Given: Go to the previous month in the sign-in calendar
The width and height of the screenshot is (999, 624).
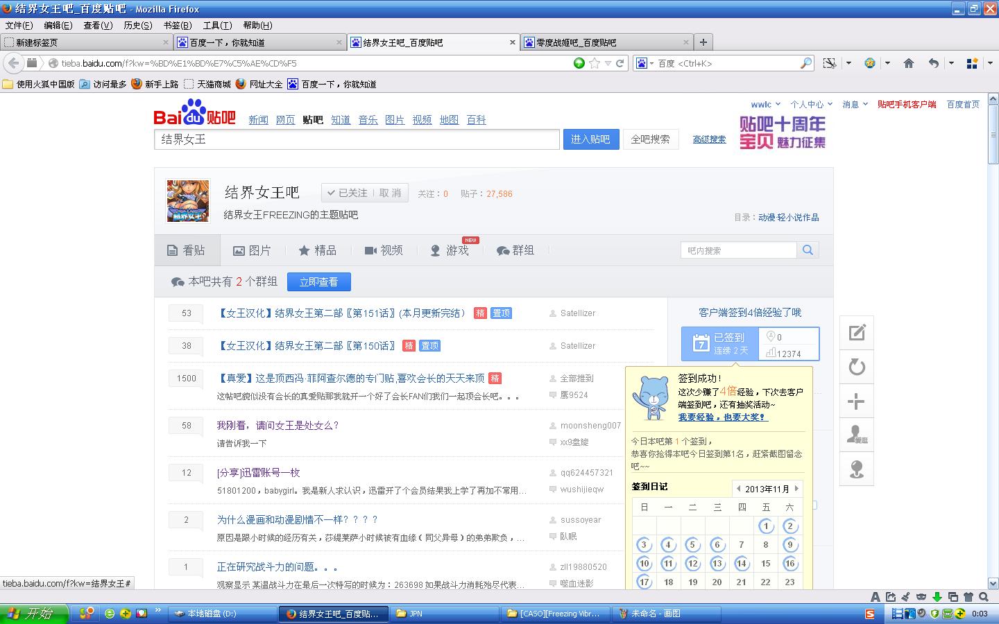Looking at the screenshot, I should (x=738, y=488).
